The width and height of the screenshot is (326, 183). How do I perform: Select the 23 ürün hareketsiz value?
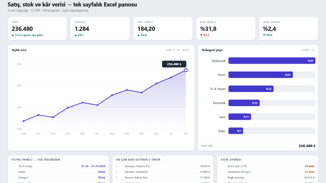coord(310,172)
